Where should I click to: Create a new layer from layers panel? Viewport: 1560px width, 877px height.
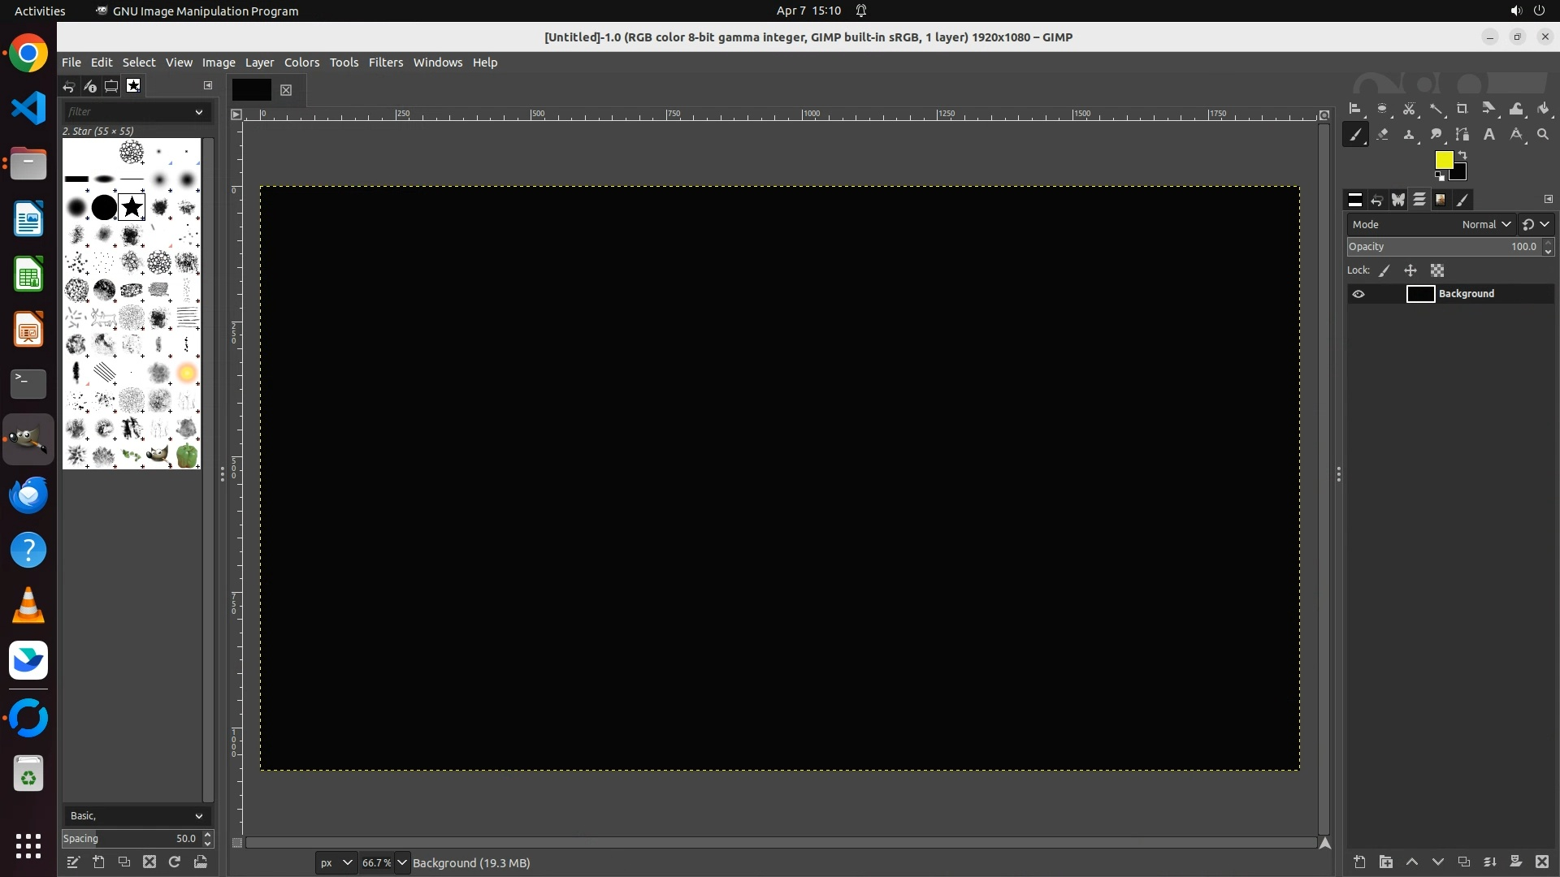pos(1359,862)
